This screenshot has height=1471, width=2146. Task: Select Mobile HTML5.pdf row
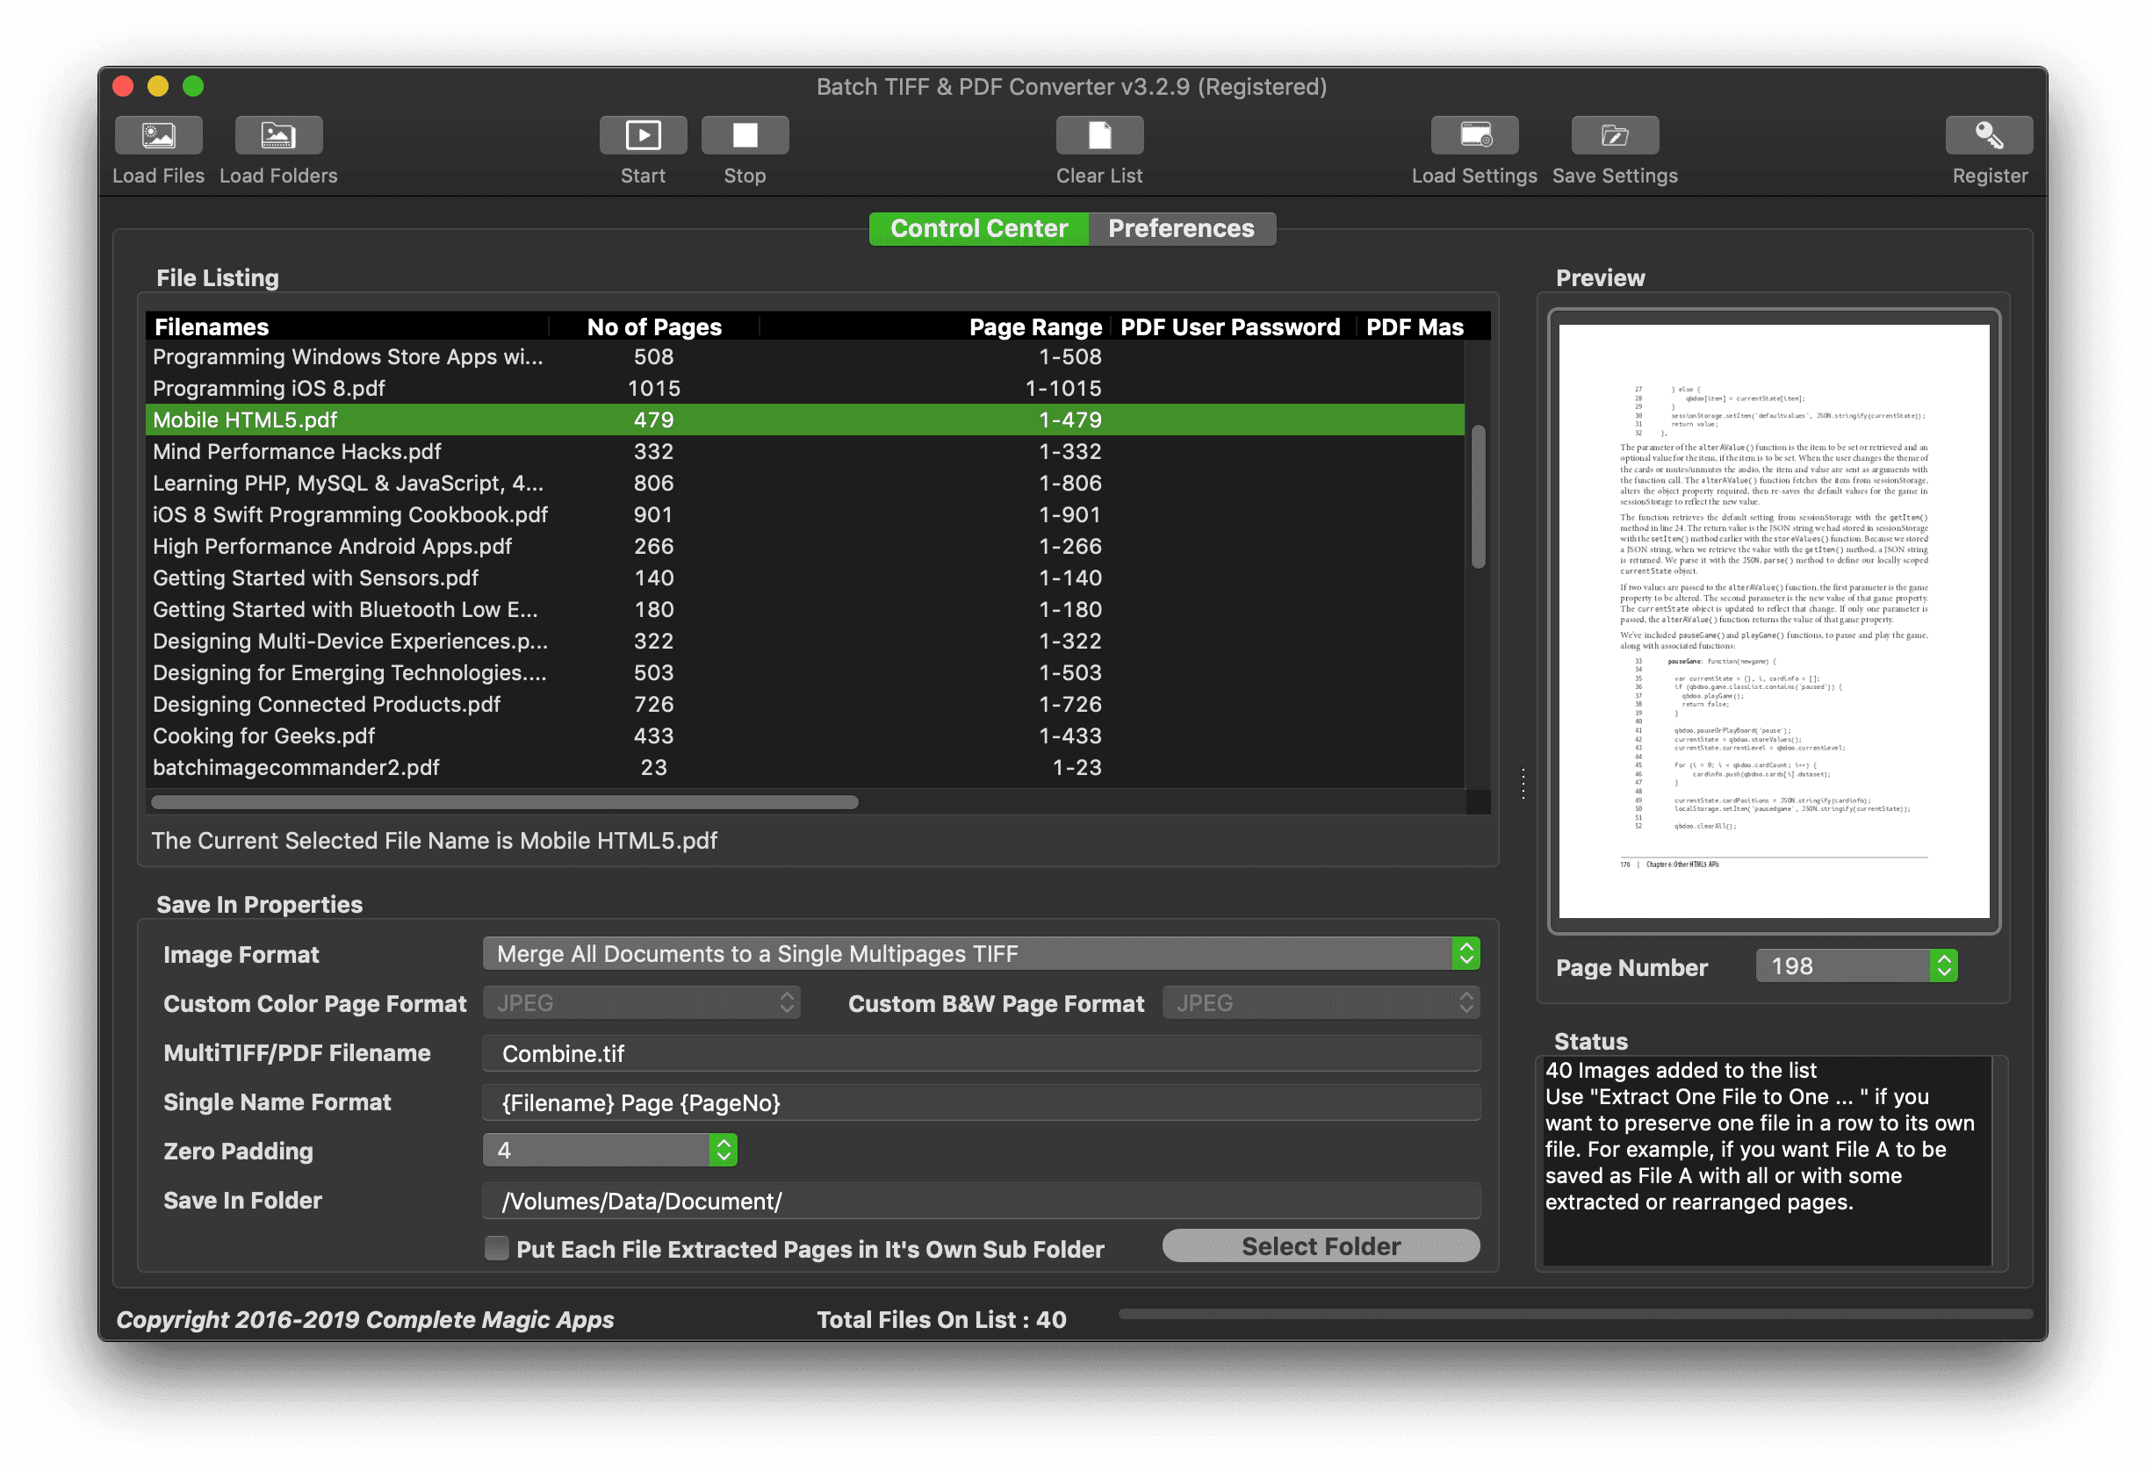point(804,420)
